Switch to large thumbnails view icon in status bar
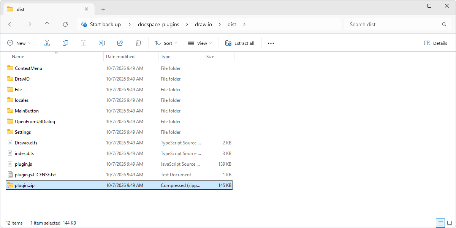The width and height of the screenshot is (456, 228). tap(449, 223)
